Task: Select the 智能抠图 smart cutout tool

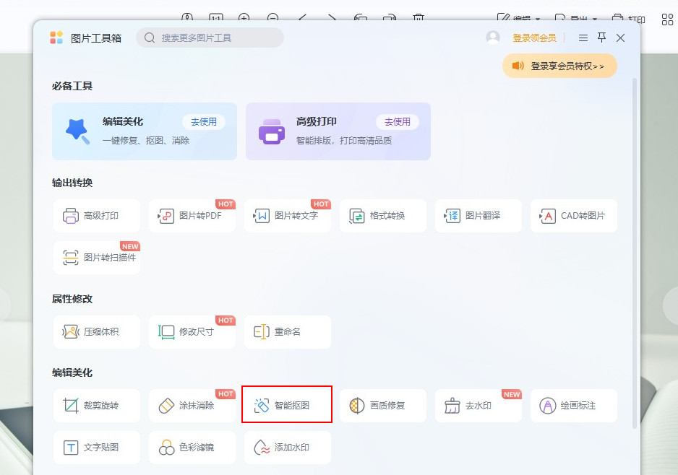Action: (287, 404)
